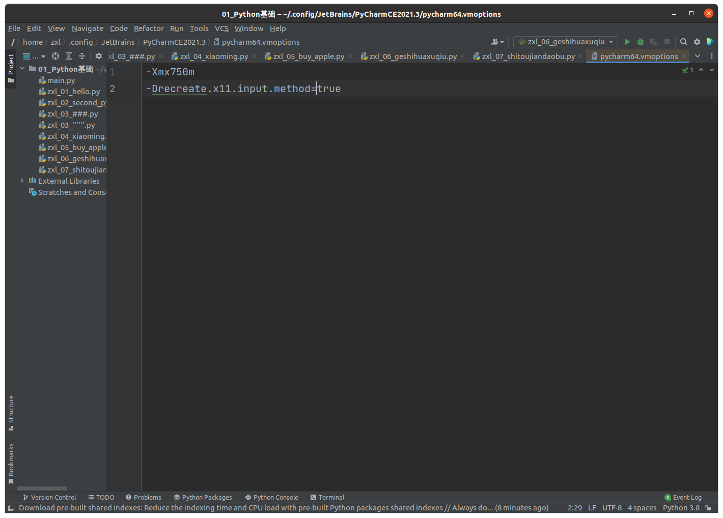Open Version Control tool window

(49, 497)
